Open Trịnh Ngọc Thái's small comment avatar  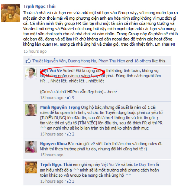click(x=31, y=167)
